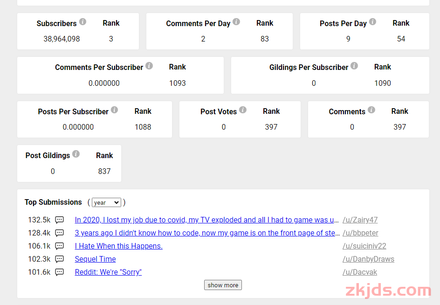Click info icon next to Comments stat

(371, 110)
